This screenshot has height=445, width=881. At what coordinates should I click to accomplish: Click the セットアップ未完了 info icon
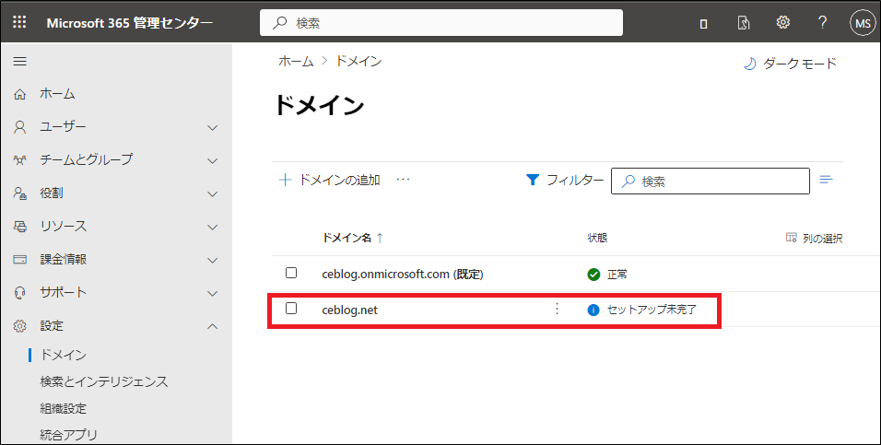tap(593, 310)
